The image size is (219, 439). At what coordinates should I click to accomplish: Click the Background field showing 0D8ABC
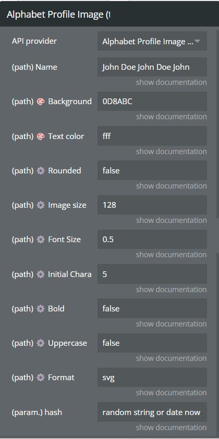click(x=152, y=102)
